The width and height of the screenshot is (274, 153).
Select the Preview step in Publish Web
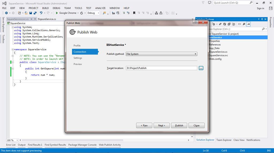[78, 64]
